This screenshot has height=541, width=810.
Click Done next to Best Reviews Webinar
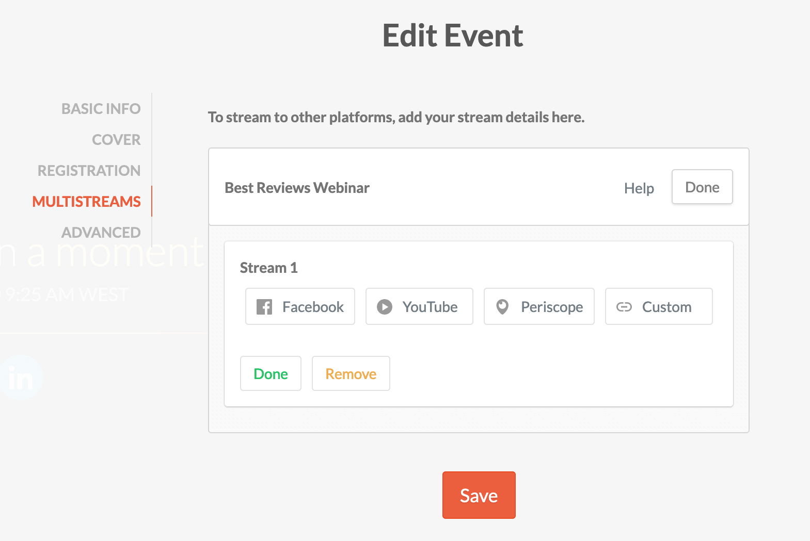click(702, 187)
